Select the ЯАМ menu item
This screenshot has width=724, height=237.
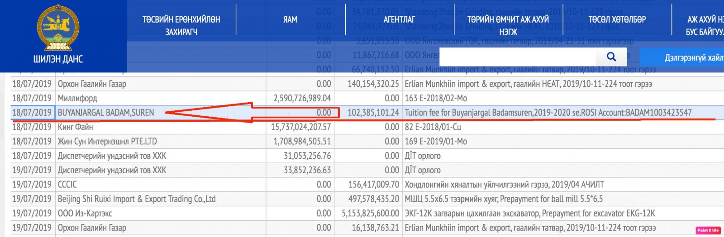(290, 19)
